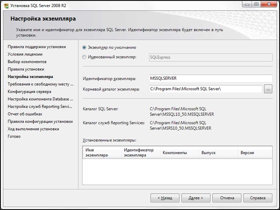Screen dimensions: 280x210
Task: Click the instance ID field MSSQLSERVER
Action: 211,78
